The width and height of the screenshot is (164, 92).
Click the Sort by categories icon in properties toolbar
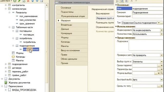[x=122, y=1]
